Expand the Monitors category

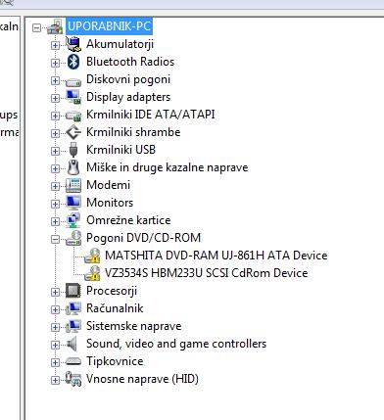(55, 204)
